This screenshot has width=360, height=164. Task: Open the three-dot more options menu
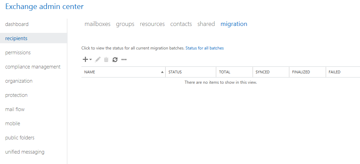click(x=124, y=60)
